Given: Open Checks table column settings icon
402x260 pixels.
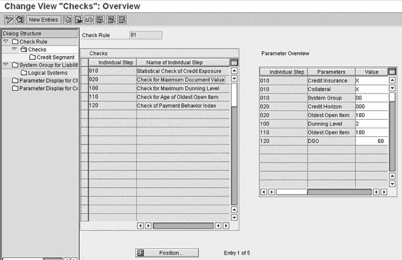Looking at the screenshot, I should (234, 62).
